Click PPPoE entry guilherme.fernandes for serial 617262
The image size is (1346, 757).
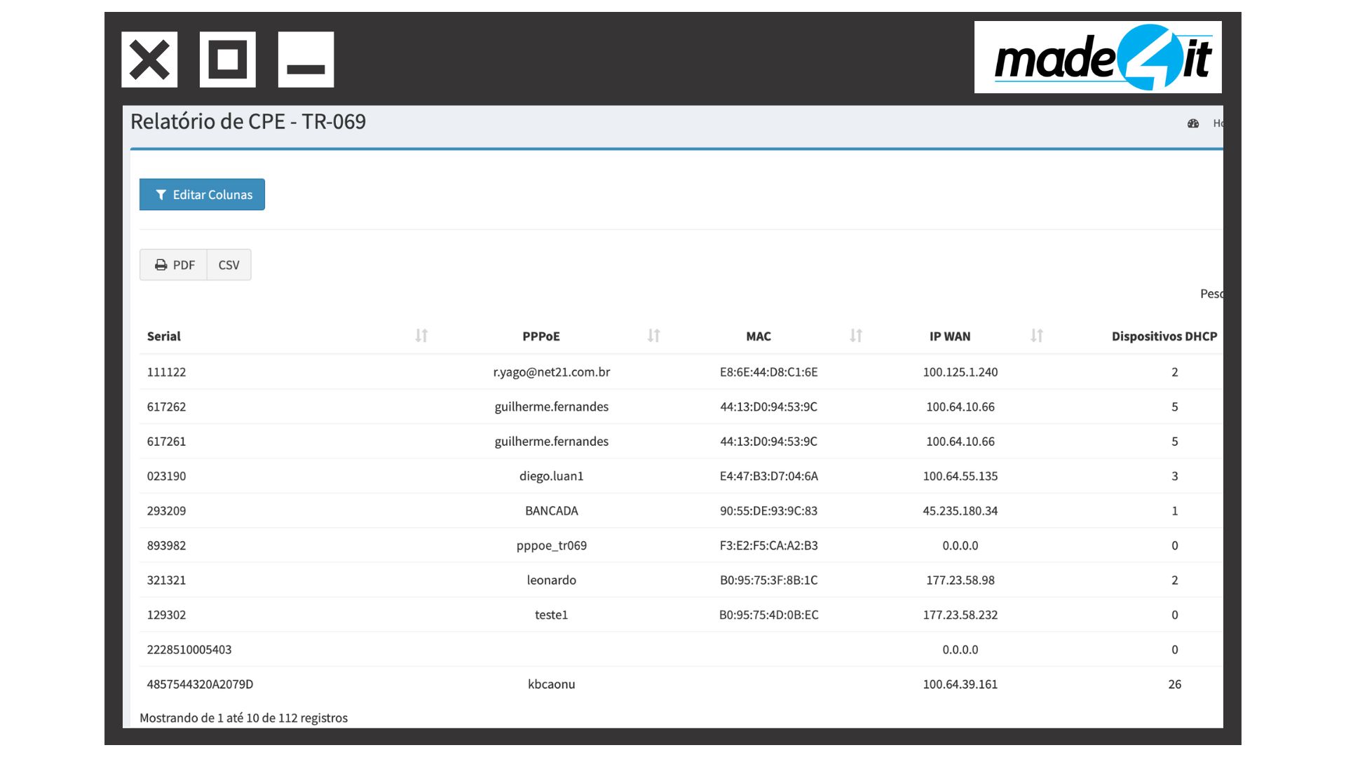click(551, 407)
